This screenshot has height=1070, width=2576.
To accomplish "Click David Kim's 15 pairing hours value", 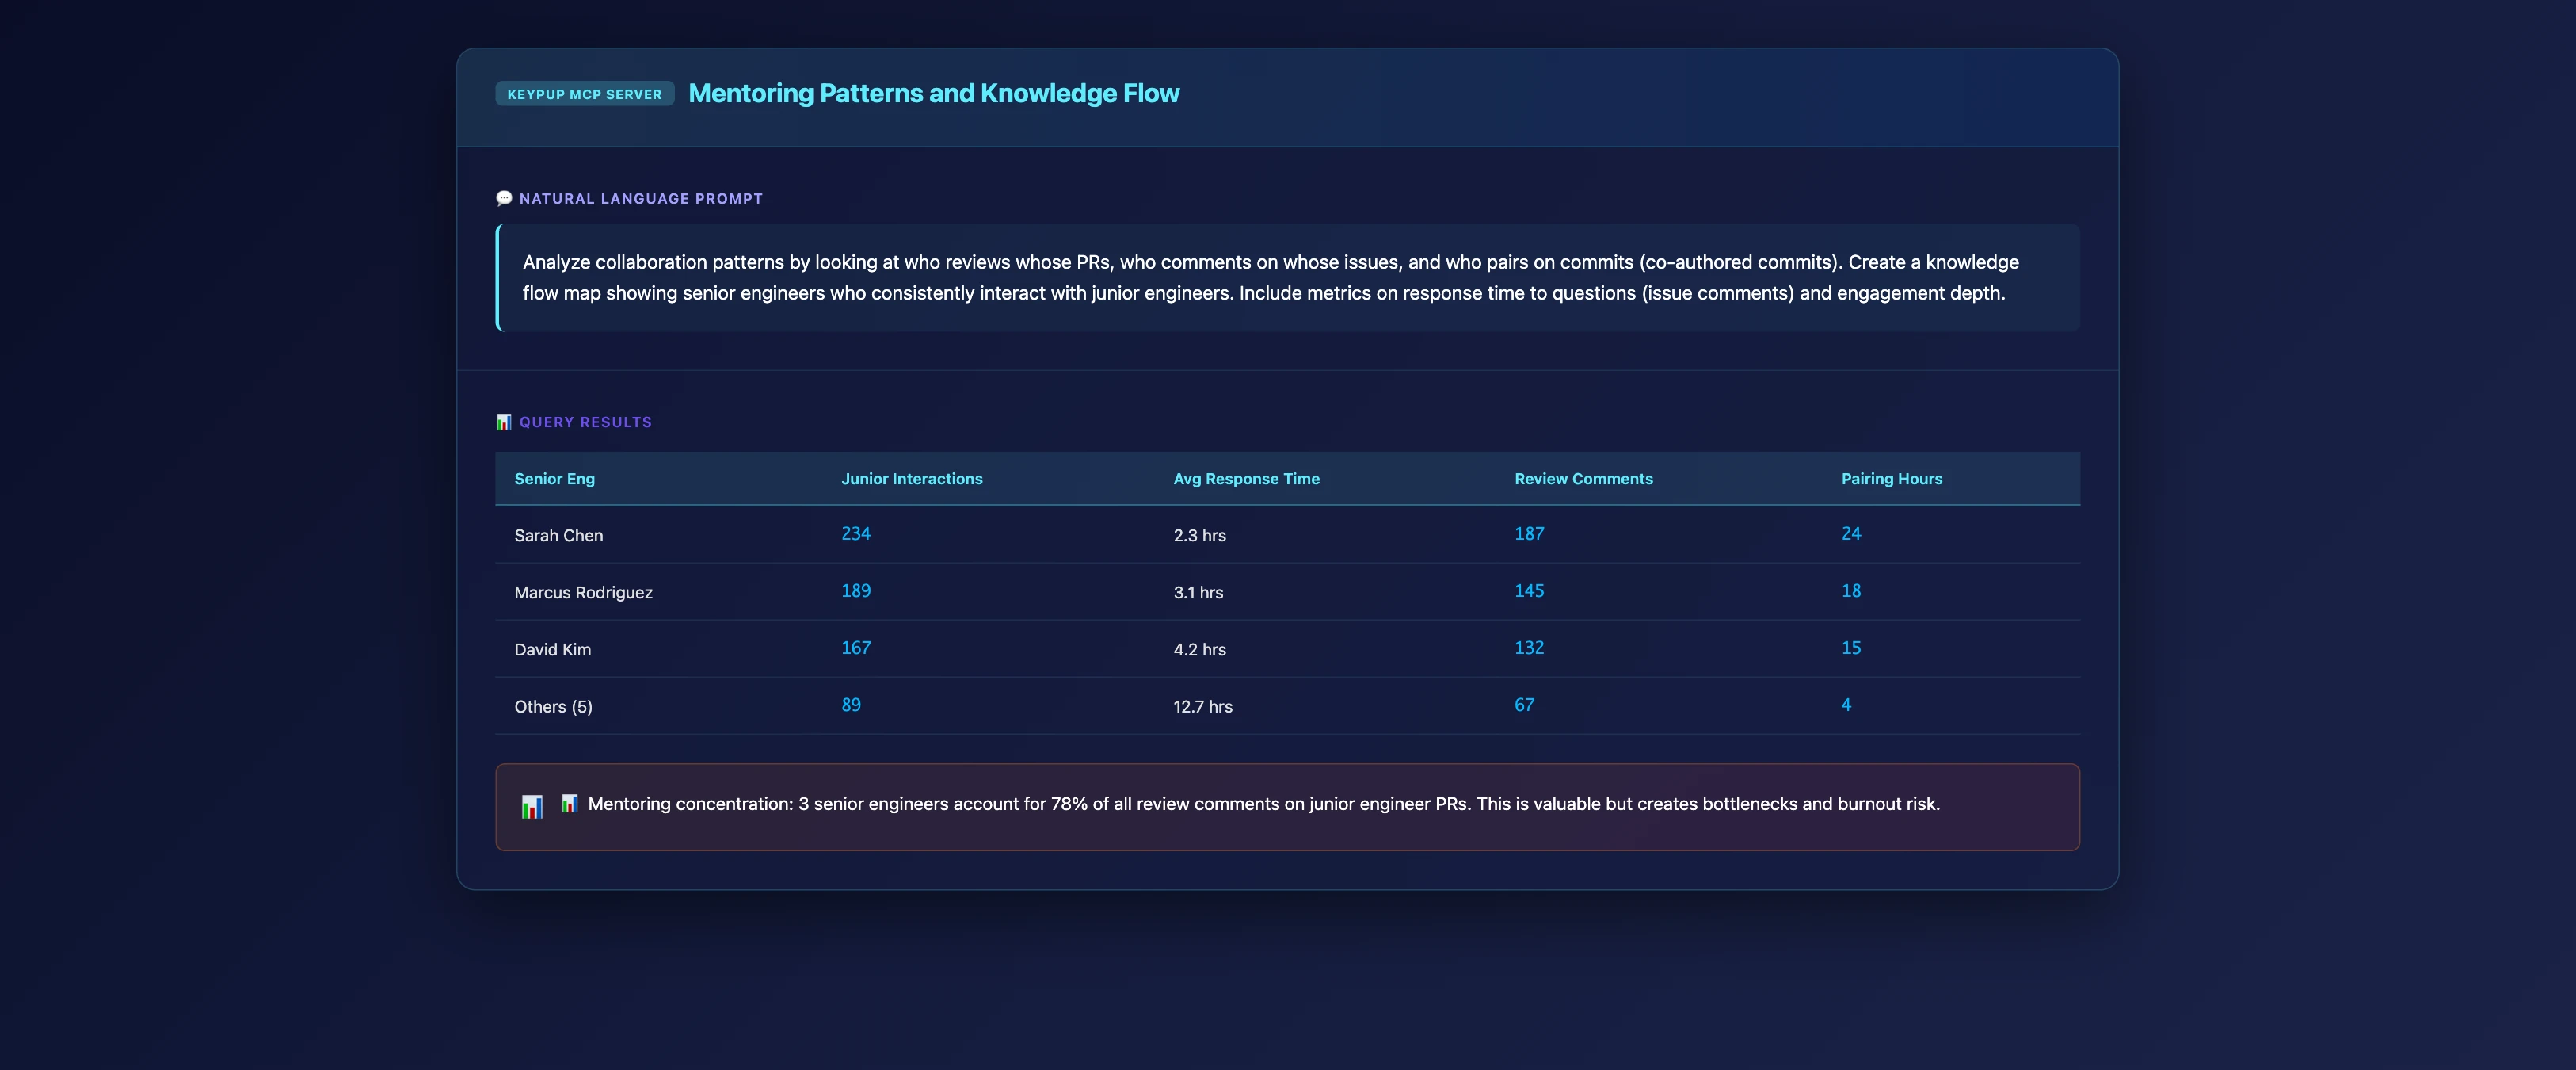I will (x=1851, y=648).
